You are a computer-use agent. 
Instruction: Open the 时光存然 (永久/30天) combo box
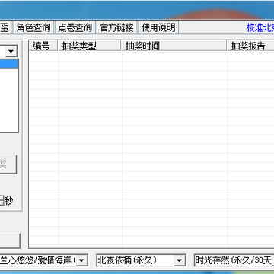[x=234, y=260]
